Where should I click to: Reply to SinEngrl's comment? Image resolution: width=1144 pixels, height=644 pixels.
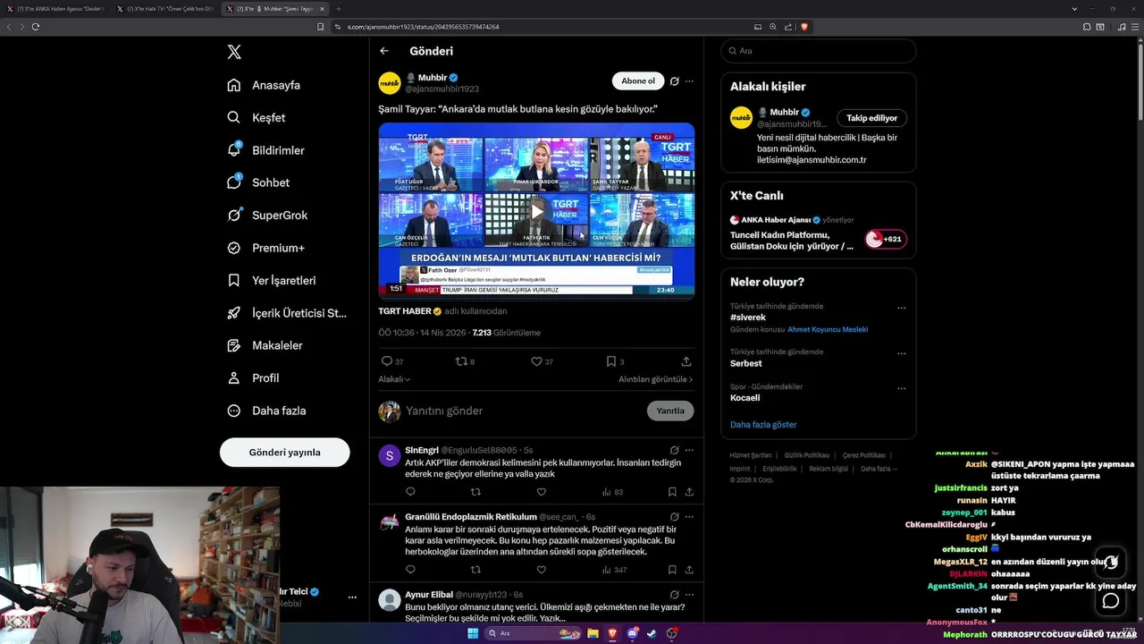(x=410, y=492)
